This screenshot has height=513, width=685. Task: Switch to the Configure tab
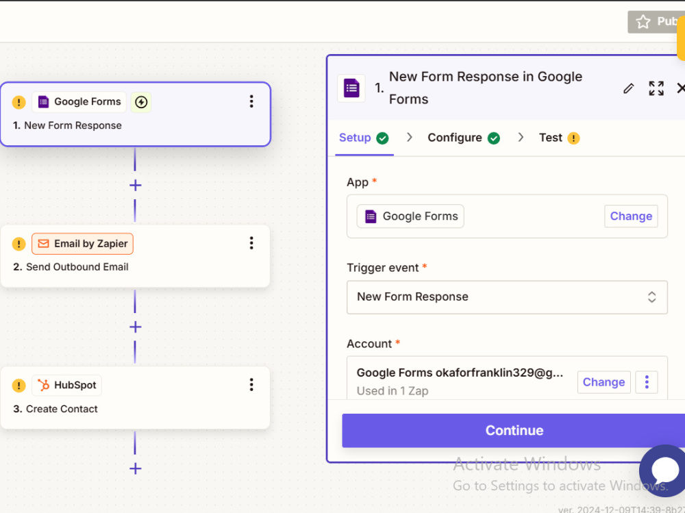[x=464, y=138]
